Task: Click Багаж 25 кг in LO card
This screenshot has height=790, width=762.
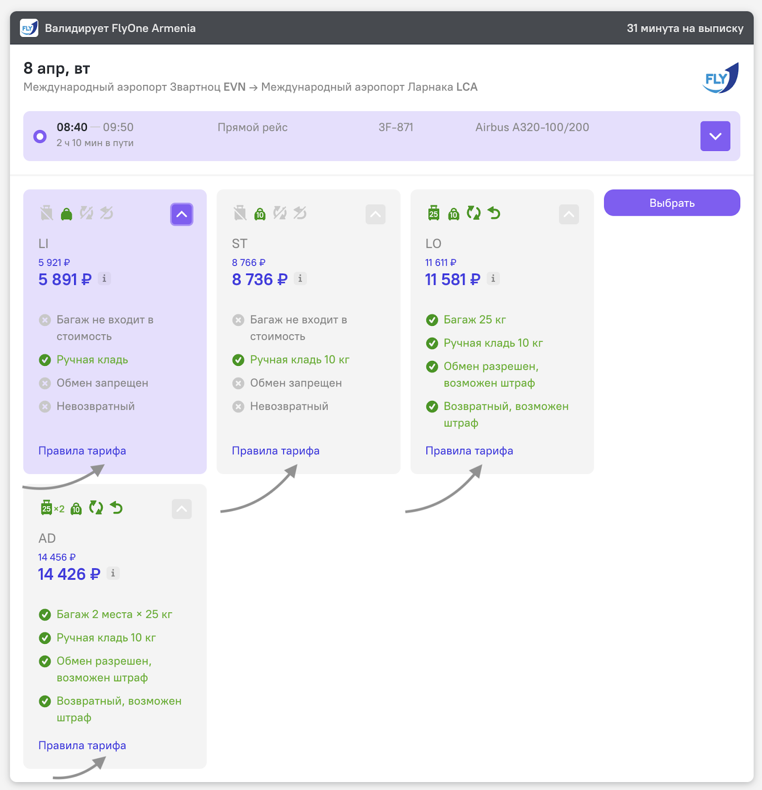Action: point(475,320)
